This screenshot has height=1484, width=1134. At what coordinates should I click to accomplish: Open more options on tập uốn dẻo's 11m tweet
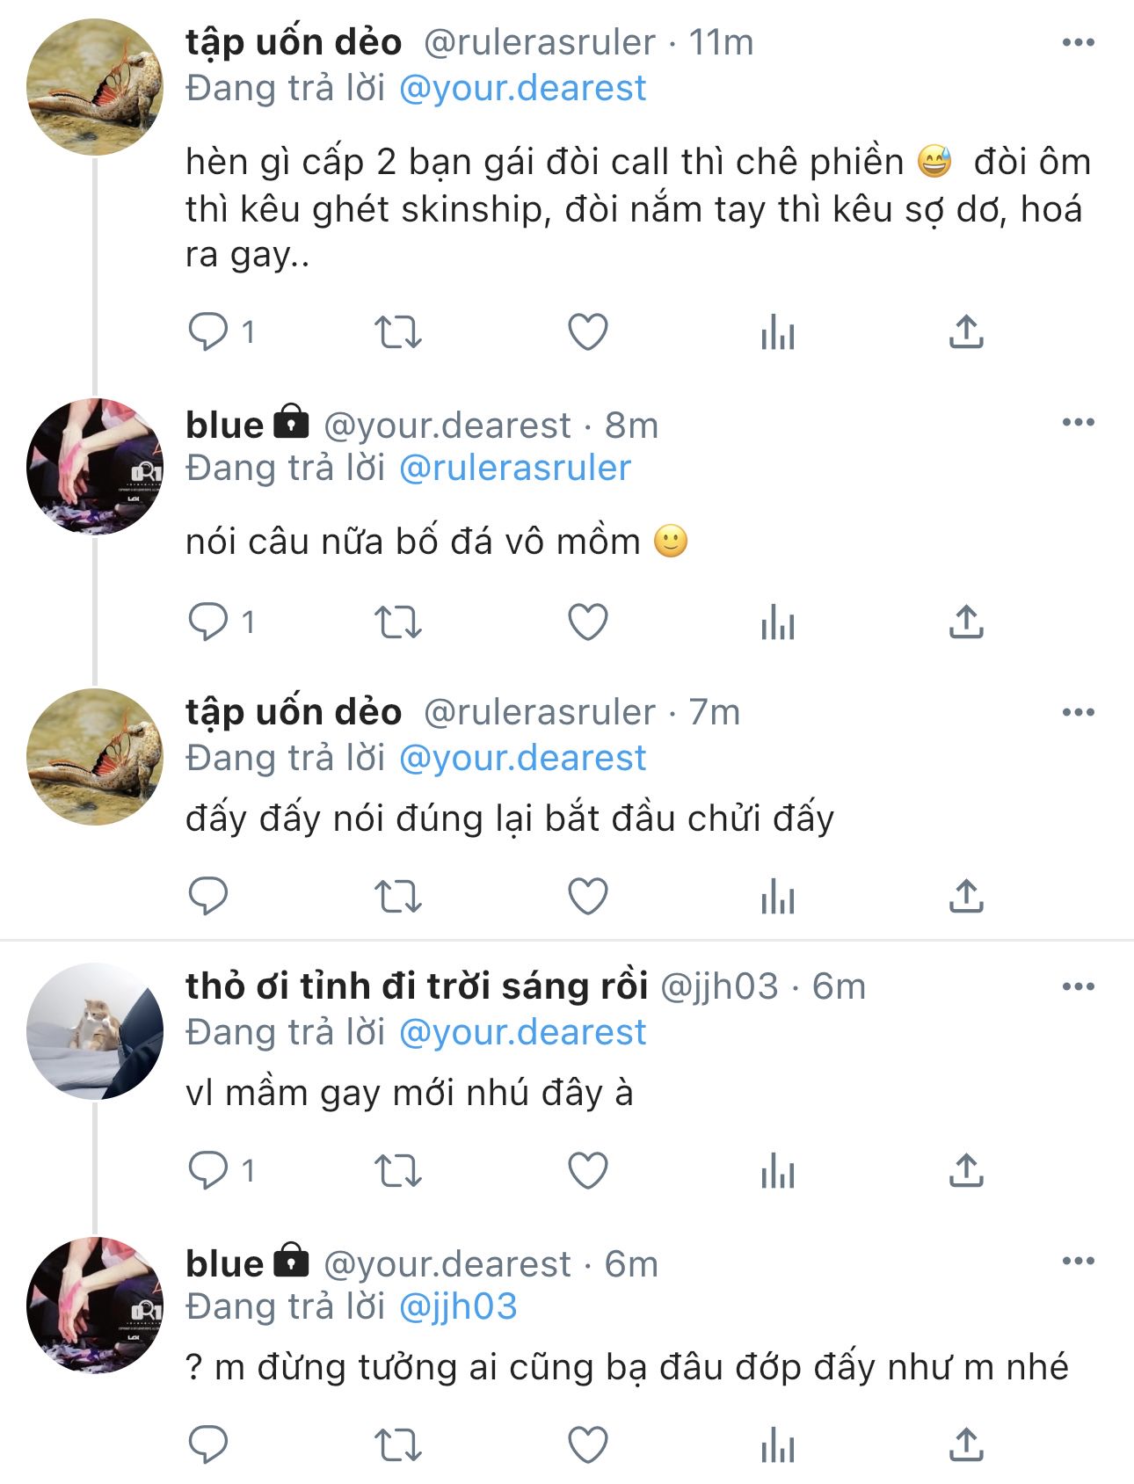(x=1079, y=42)
